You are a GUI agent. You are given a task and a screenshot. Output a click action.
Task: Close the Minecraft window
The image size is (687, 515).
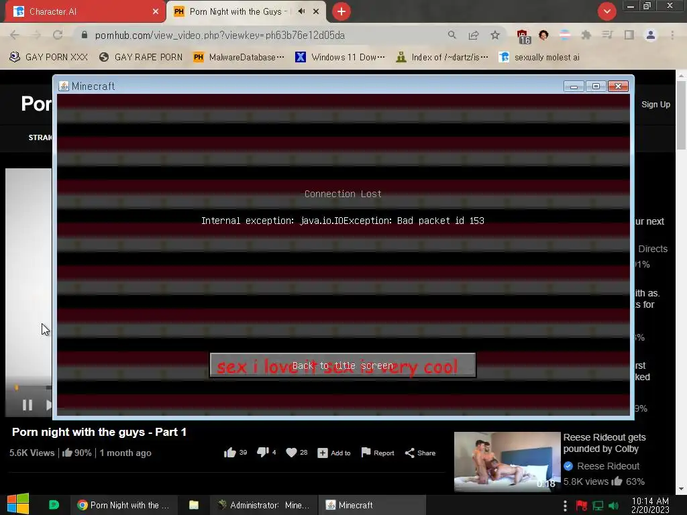(x=618, y=87)
